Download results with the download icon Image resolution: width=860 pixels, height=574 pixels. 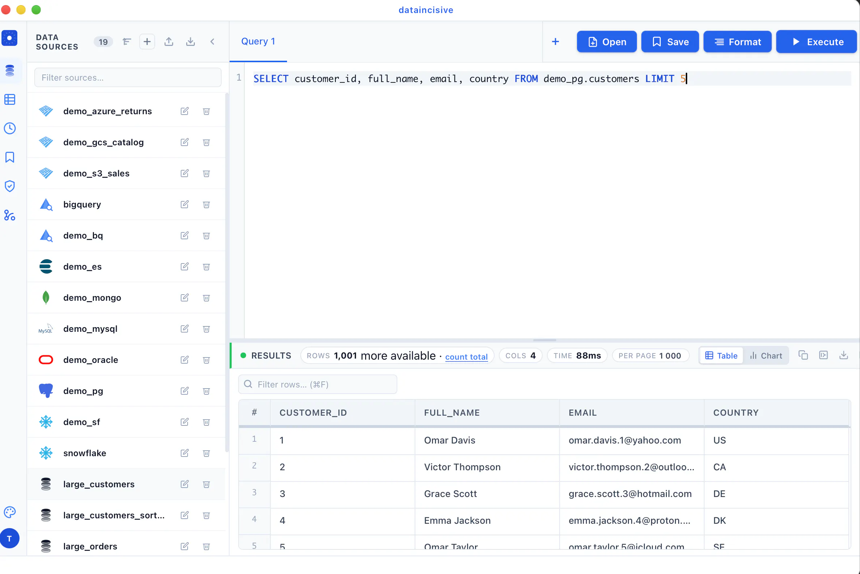[843, 355]
